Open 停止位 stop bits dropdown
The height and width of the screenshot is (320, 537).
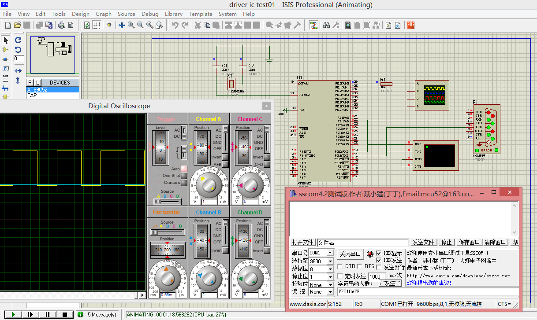[x=330, y=277]
